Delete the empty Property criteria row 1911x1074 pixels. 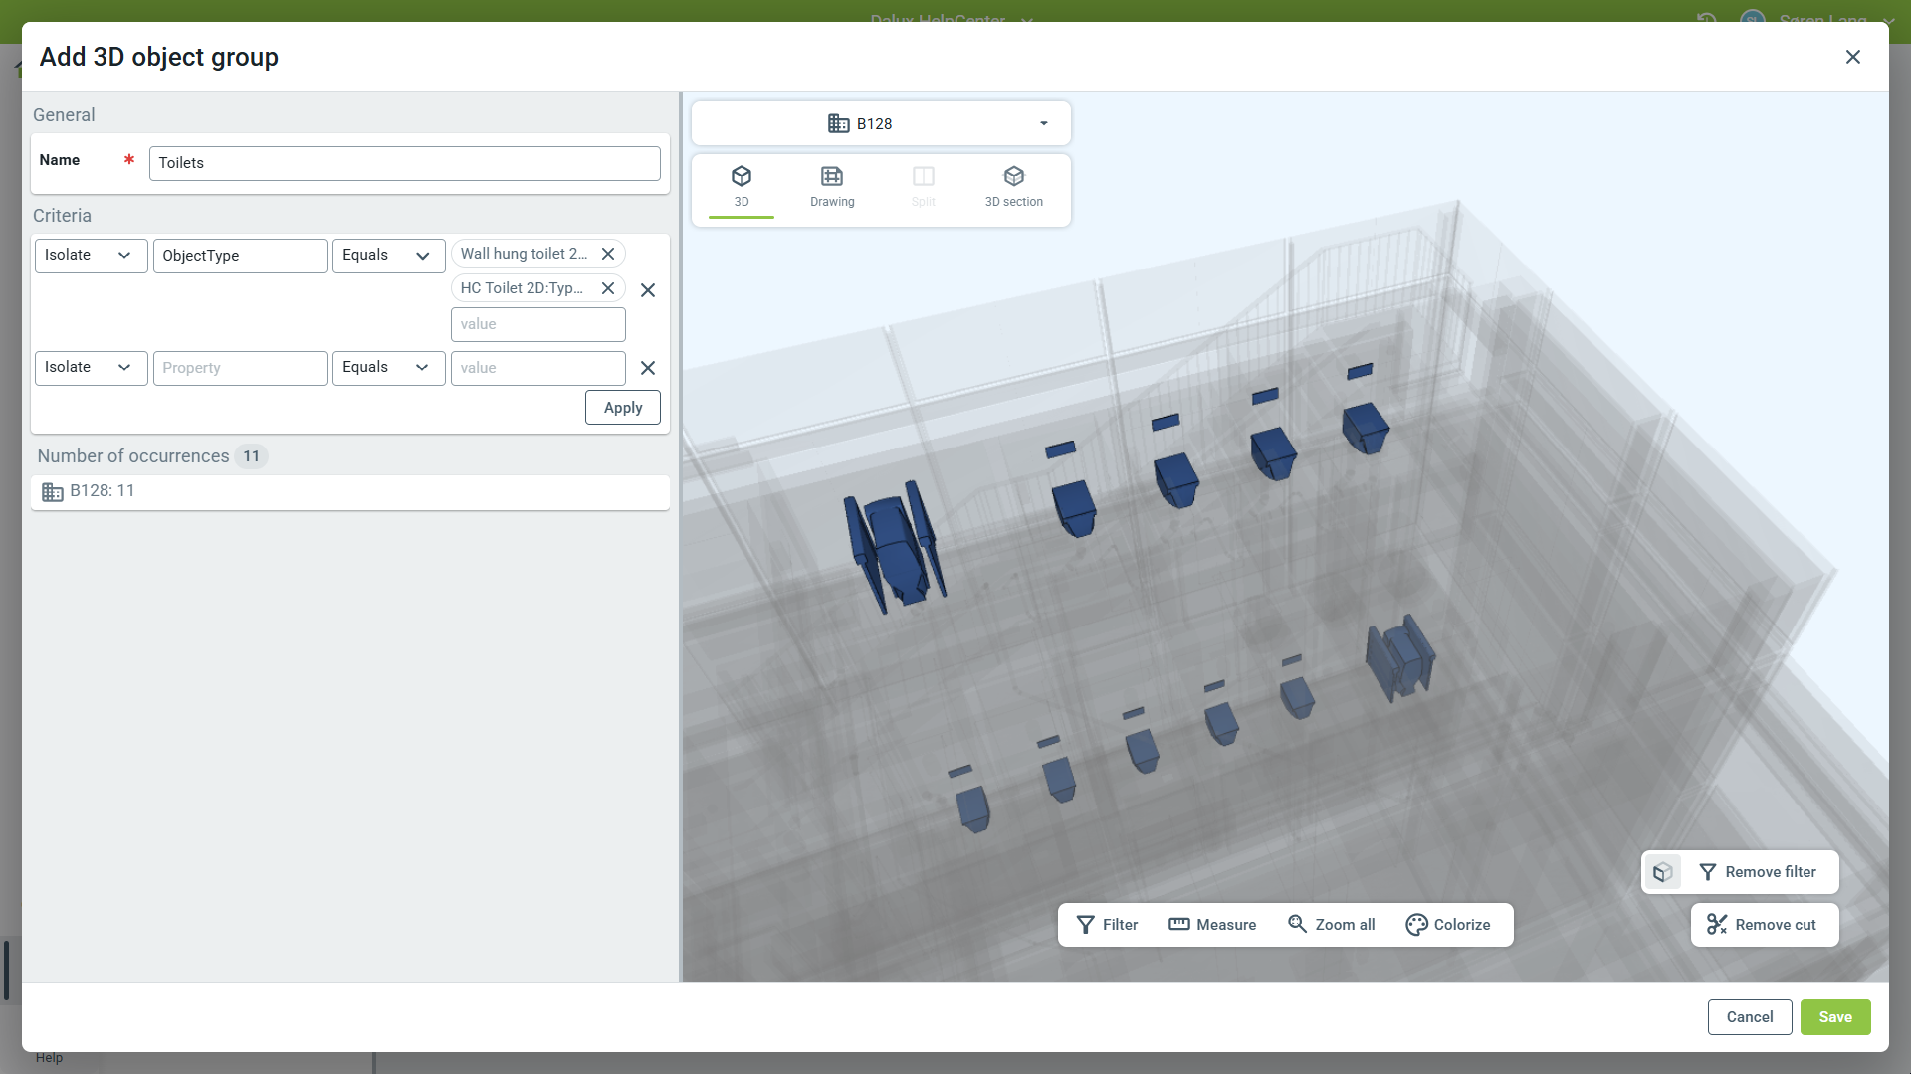point(648,368)
